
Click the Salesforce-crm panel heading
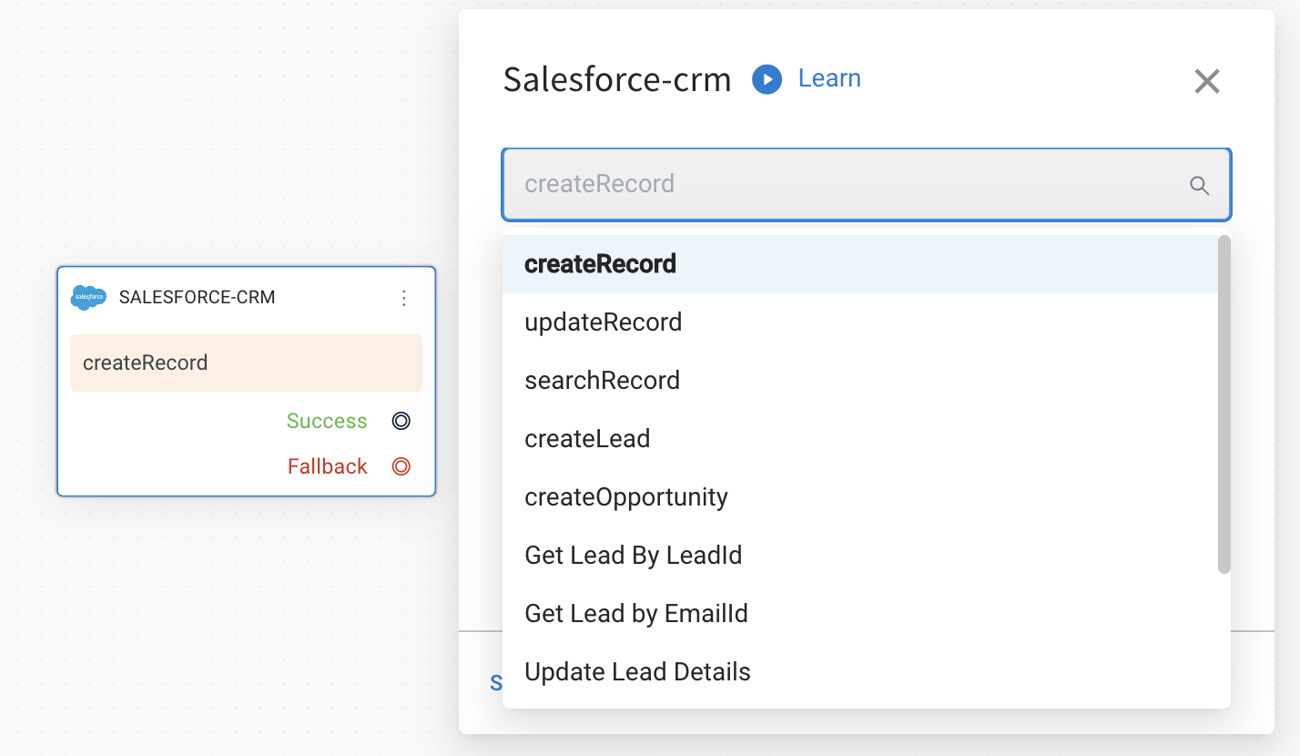617,80
